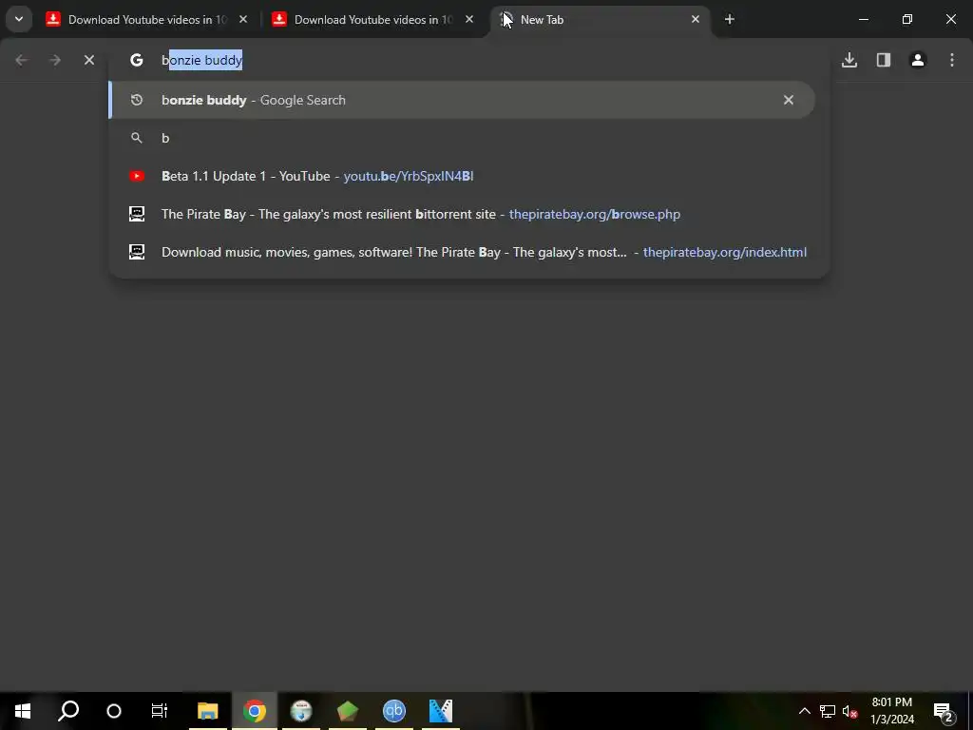
Task: Open clock showing 8:01 PM 1/3/2024
Action: 891,711
